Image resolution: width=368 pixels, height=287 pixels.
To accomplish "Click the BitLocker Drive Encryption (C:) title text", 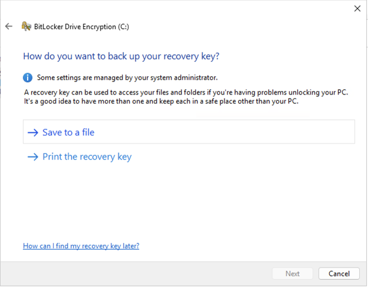I will tap(81, 27).
